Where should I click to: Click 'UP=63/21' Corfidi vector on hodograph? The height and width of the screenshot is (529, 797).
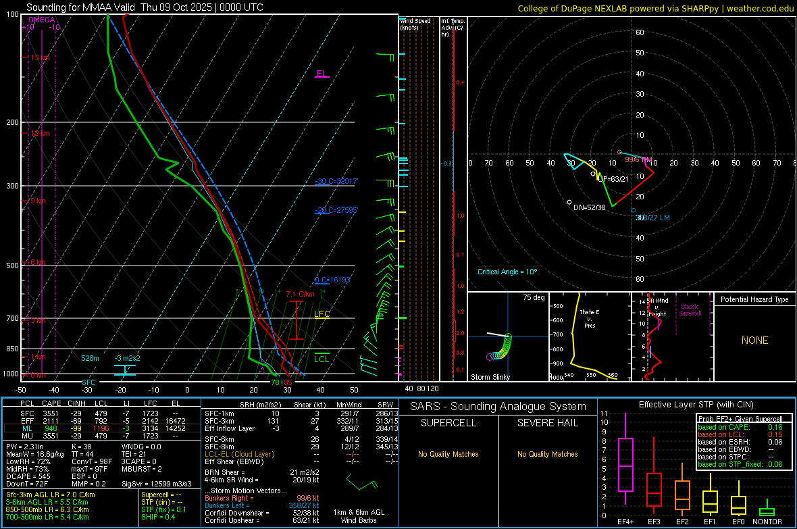coord(613,179)
